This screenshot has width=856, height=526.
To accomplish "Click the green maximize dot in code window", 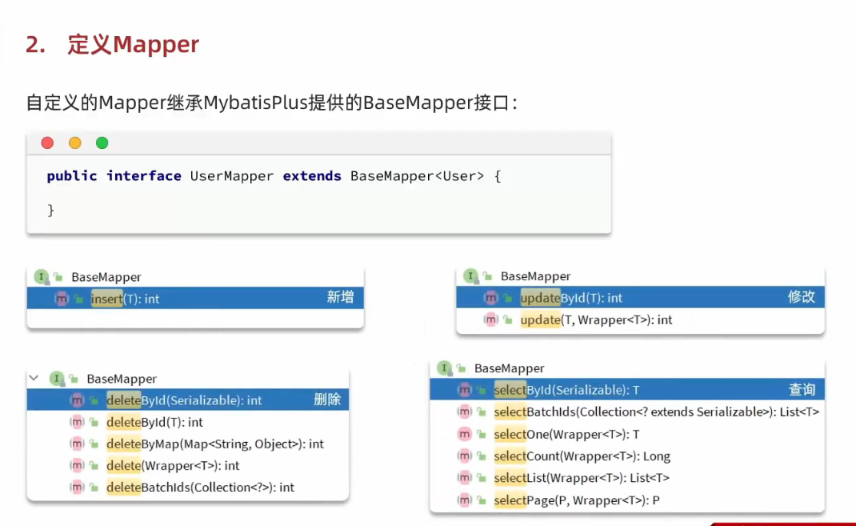I will (102, 143).
